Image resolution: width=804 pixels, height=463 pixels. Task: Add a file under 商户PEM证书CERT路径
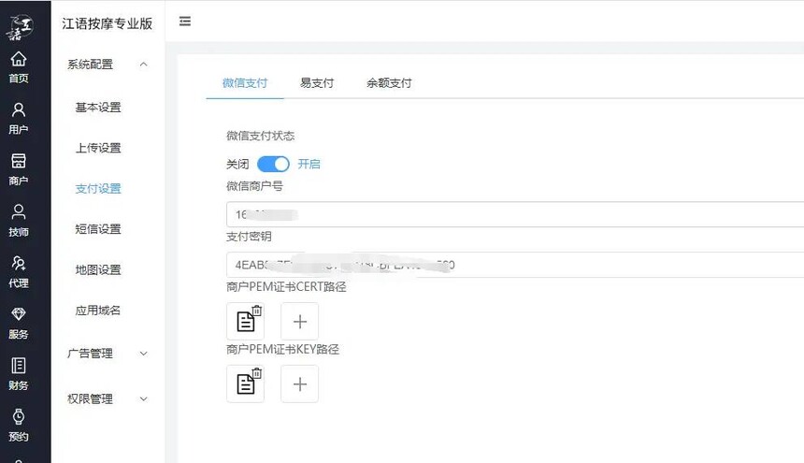pyautogui.click(x=300, y=322)
